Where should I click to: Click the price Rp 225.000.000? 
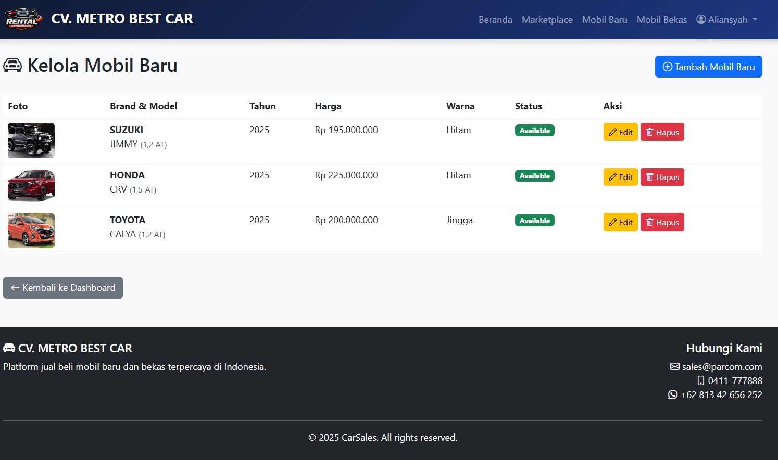click(346, 175)
